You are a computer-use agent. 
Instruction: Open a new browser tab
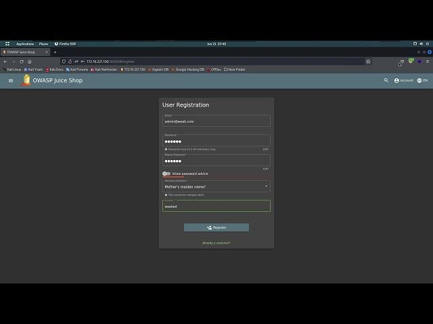click(55, 52)
